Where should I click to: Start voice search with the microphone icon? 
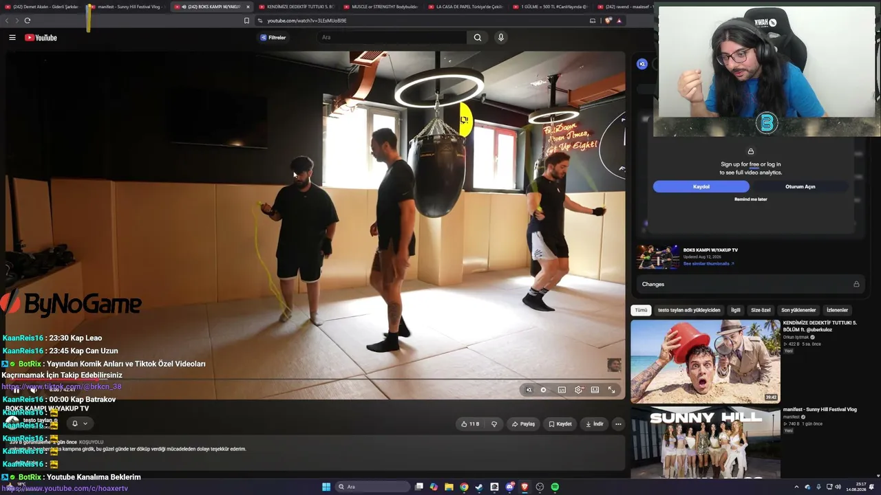point(501,38)
